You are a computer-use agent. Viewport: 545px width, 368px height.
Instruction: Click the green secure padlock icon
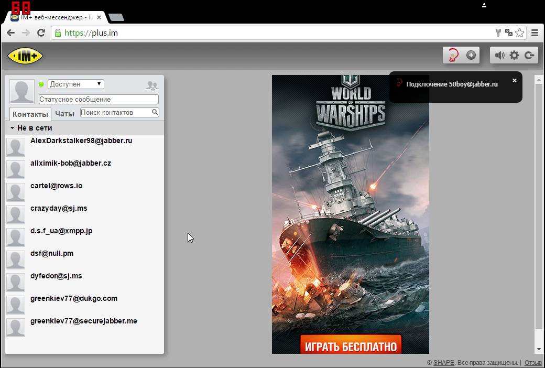coord(58,33)
